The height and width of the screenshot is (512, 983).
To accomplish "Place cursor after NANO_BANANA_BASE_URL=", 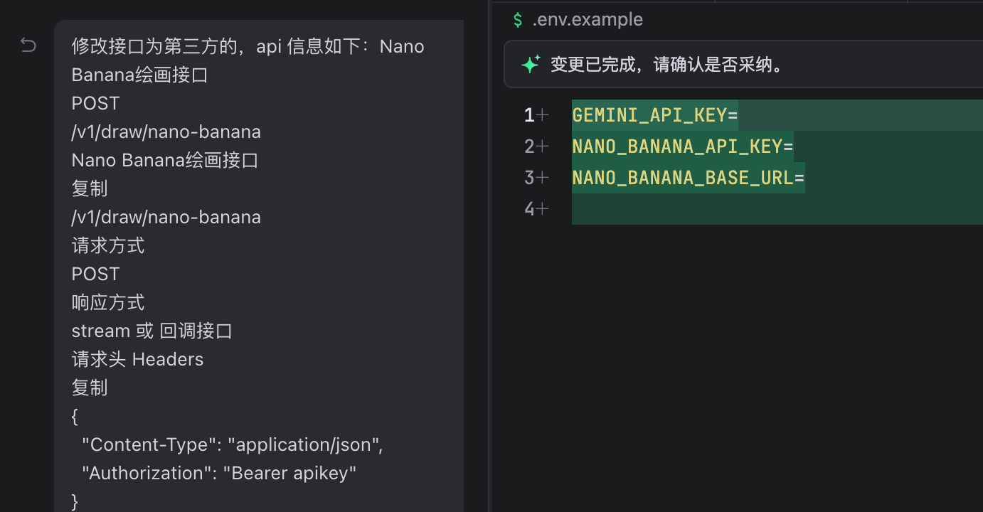I will [805, 178].
